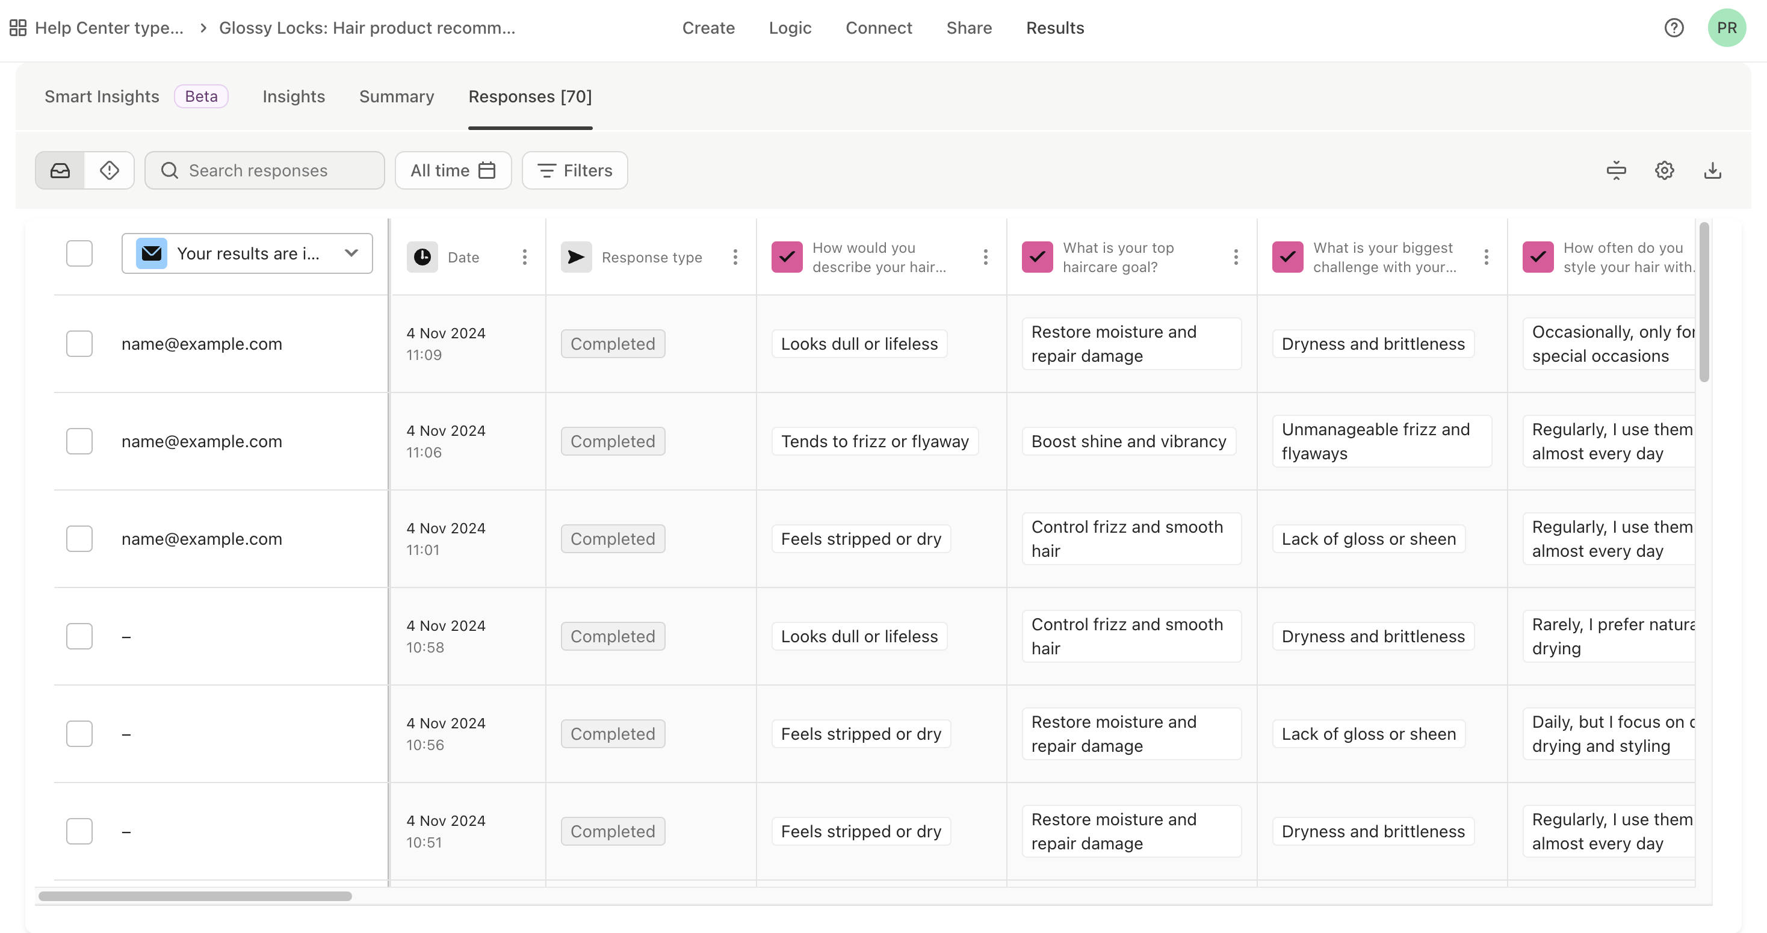
Task: Switch to the Summary tab
Action: coord(397,96)
